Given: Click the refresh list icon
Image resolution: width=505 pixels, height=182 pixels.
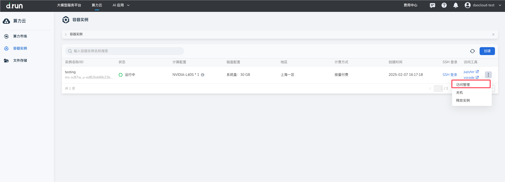Looking at the screenshot, I should click(x=472, y=51).
